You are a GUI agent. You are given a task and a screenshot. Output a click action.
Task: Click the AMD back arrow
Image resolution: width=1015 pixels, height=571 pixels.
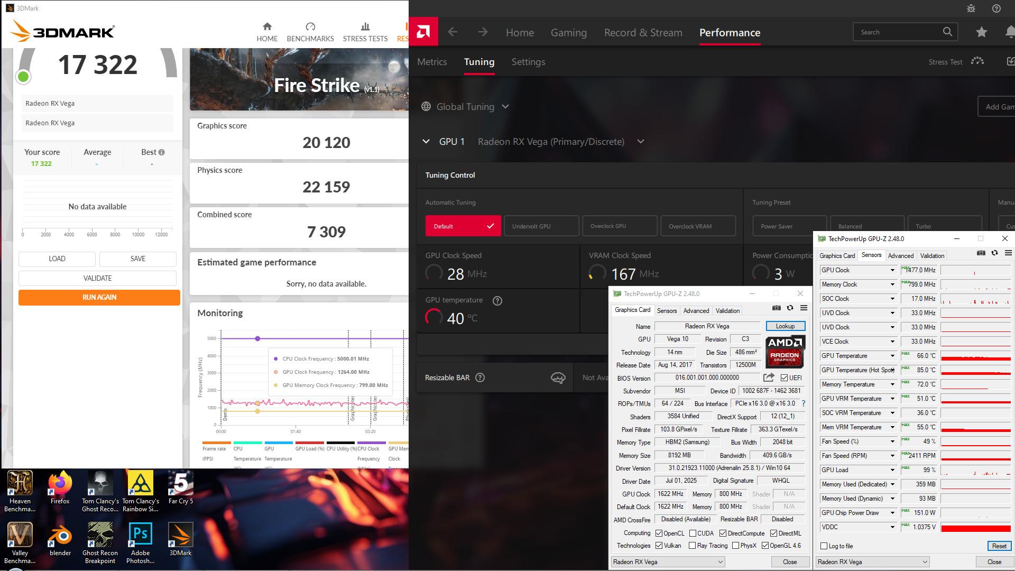pos(453,32)
